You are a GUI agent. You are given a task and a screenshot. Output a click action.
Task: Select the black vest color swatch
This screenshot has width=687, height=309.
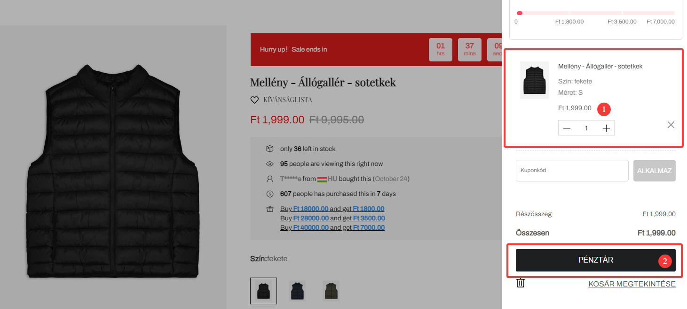click(x=263, y=291)
